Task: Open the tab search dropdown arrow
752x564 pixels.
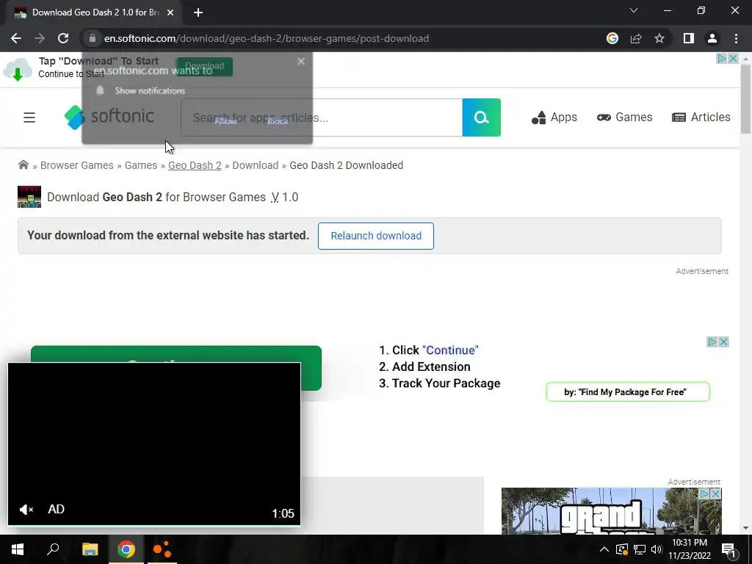Action: tap(634, 10)
